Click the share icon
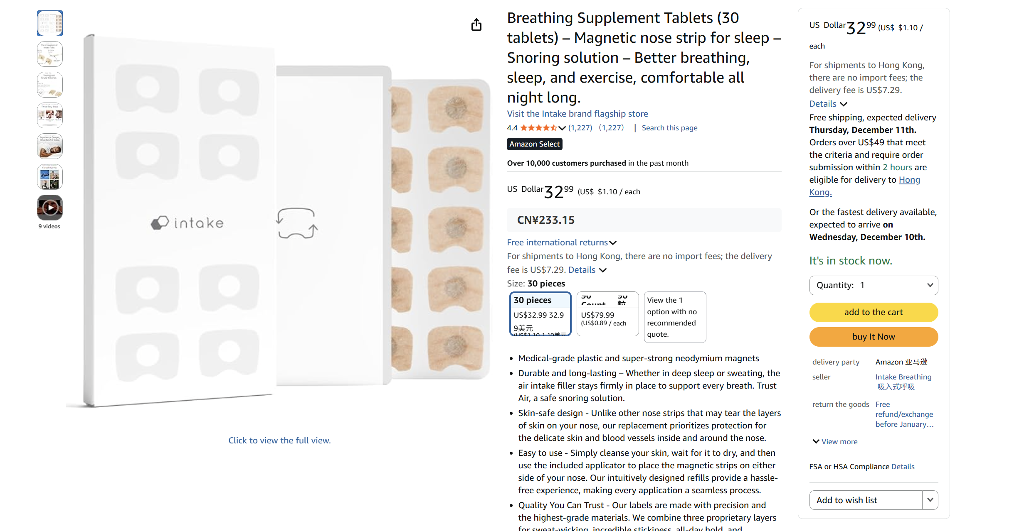The image size is (1034, 531). [x=476, y=24]
